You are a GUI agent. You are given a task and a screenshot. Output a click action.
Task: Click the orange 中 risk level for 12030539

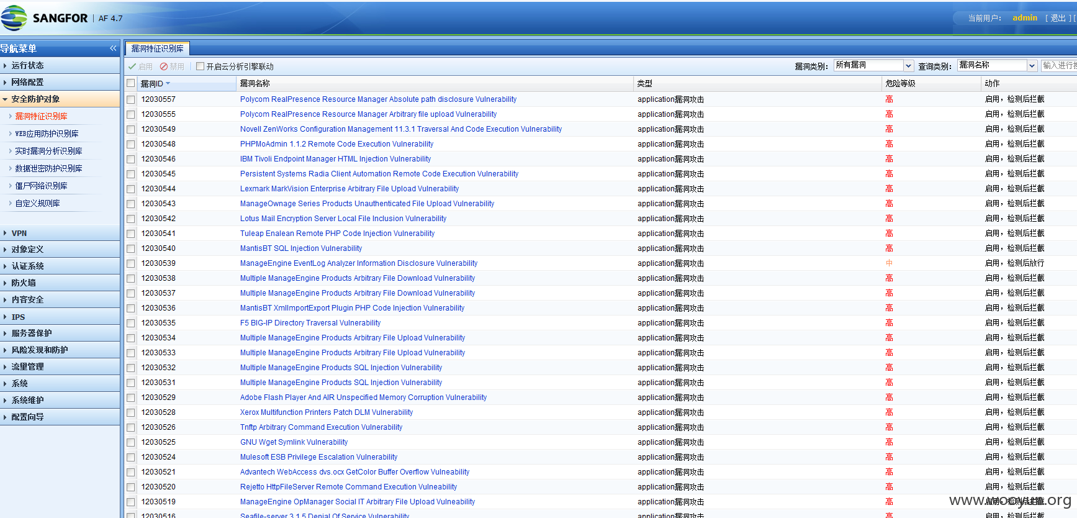click(x=889, y=263)
